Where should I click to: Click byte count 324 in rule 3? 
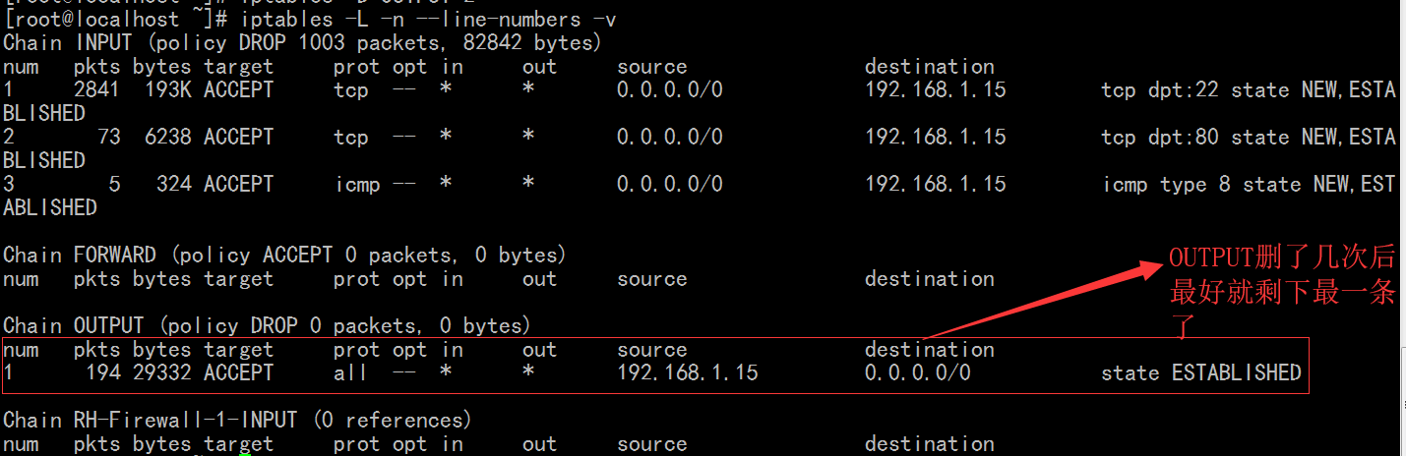point(173,185)
